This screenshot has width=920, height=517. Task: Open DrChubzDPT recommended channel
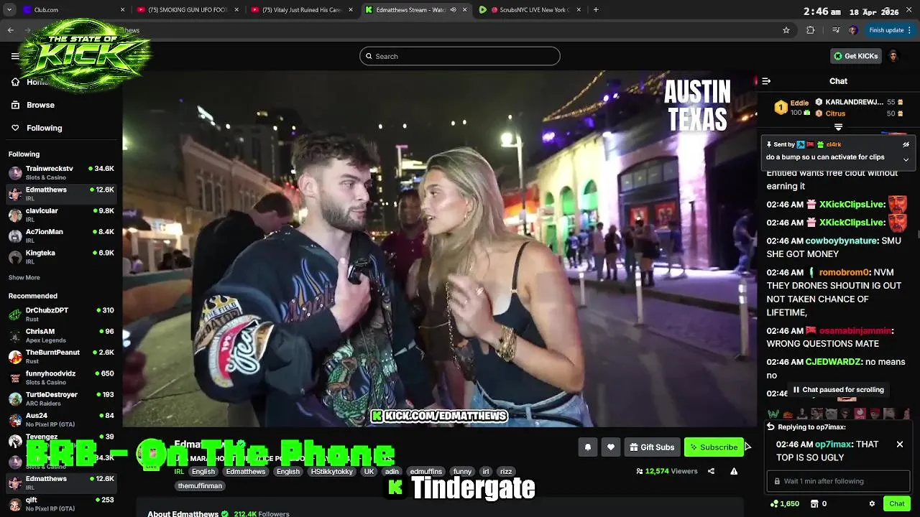click(61, 314)
